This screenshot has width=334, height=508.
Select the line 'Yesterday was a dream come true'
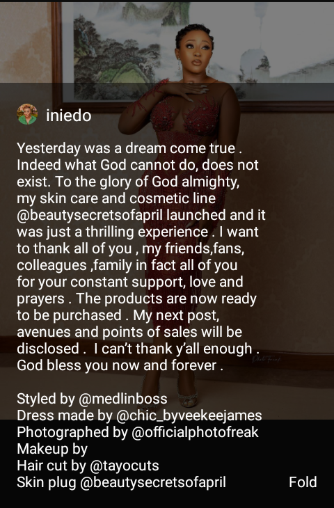click(126, 148)
